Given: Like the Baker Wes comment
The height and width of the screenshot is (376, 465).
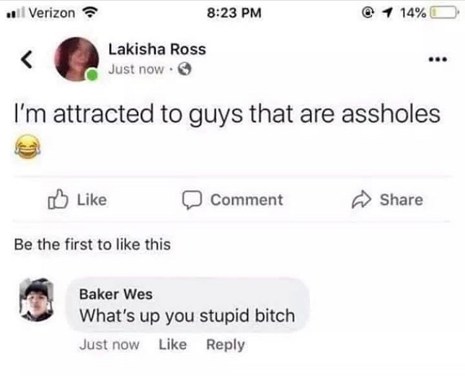Looking at the screenshot, I should (172, 344).
